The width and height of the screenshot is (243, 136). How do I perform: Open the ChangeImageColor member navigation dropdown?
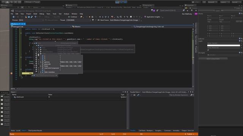pyautogui.click(x=163, y=27)
